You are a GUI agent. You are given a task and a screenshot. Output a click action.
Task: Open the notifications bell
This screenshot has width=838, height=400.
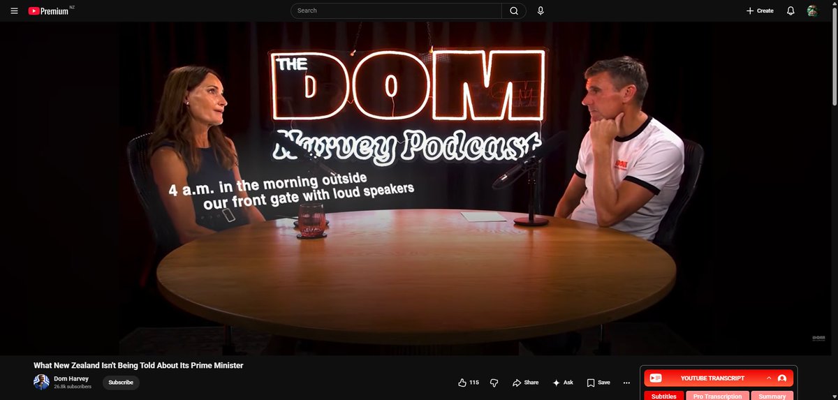791,10
